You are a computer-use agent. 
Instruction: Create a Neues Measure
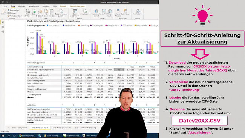(118, 13)
